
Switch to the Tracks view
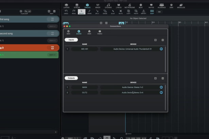(x=87, y=6)
